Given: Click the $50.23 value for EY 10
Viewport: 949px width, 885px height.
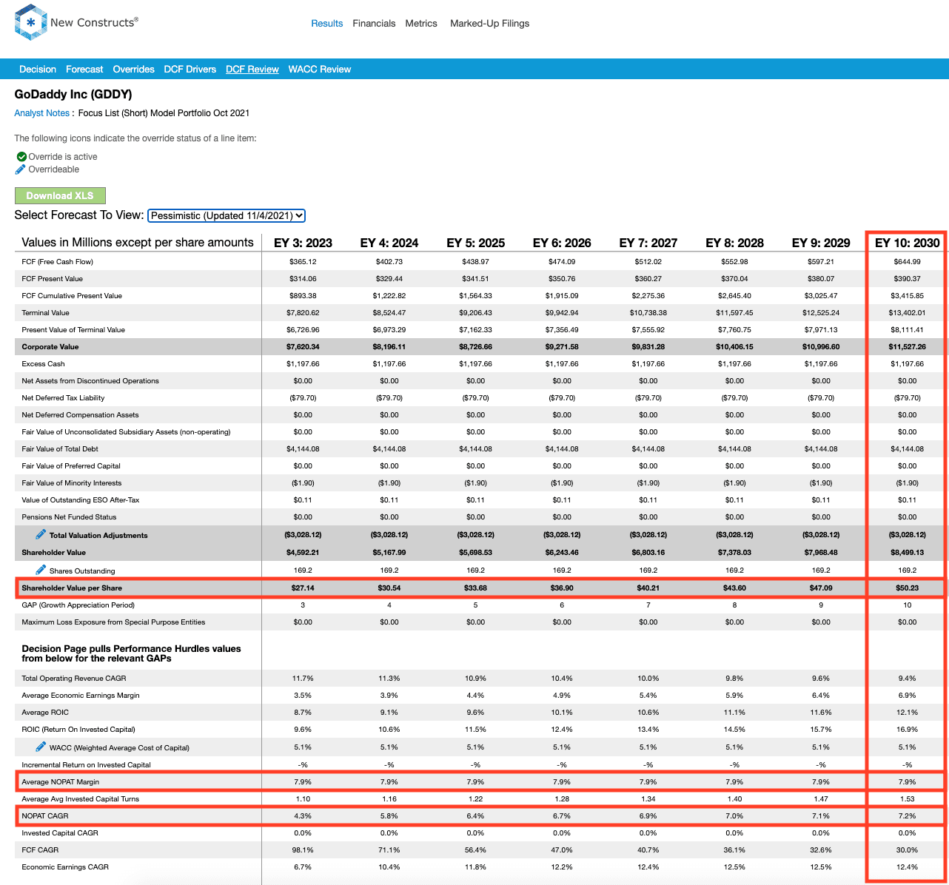Looking at the screenshot, I should point(908,588).
